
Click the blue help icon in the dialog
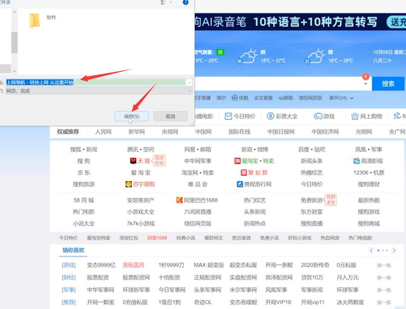(186, 2)
